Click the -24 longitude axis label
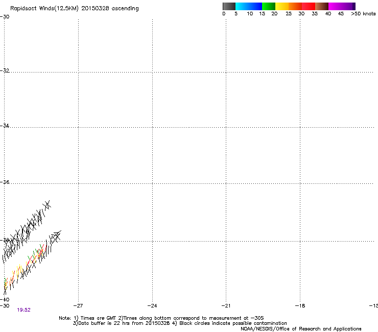The image size is (378, 332). click(152, 306)
